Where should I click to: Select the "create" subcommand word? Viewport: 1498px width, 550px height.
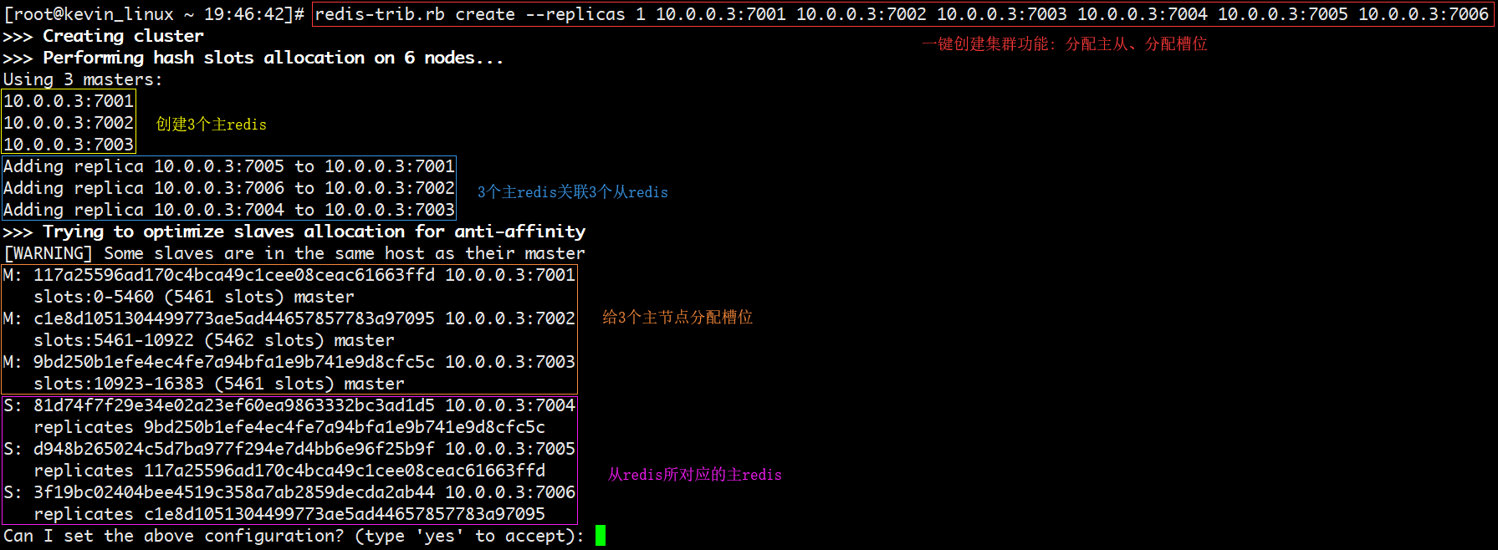tap(485, 14)
